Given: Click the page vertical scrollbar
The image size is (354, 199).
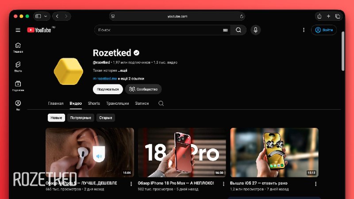Looking at the screenshot, I should click(x=343, y=51).
